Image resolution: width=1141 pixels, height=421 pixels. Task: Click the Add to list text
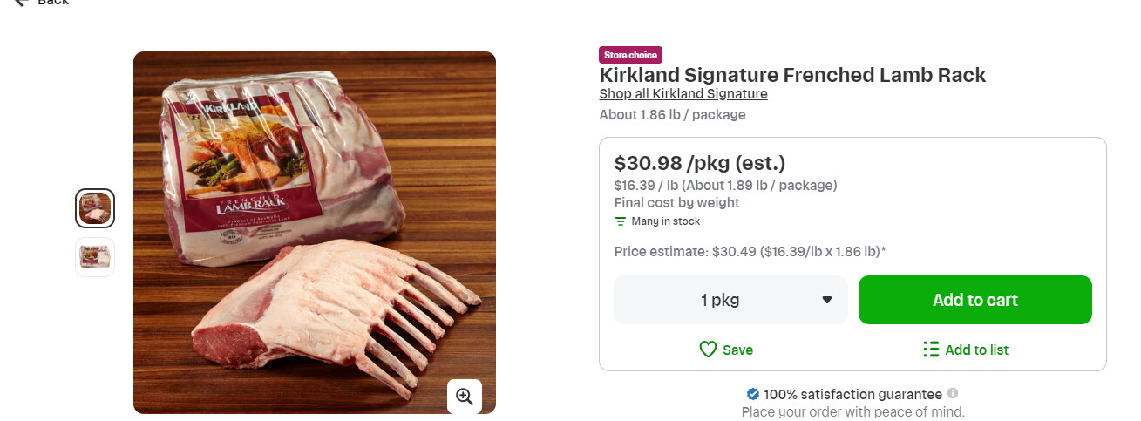(x=976, y=350)
